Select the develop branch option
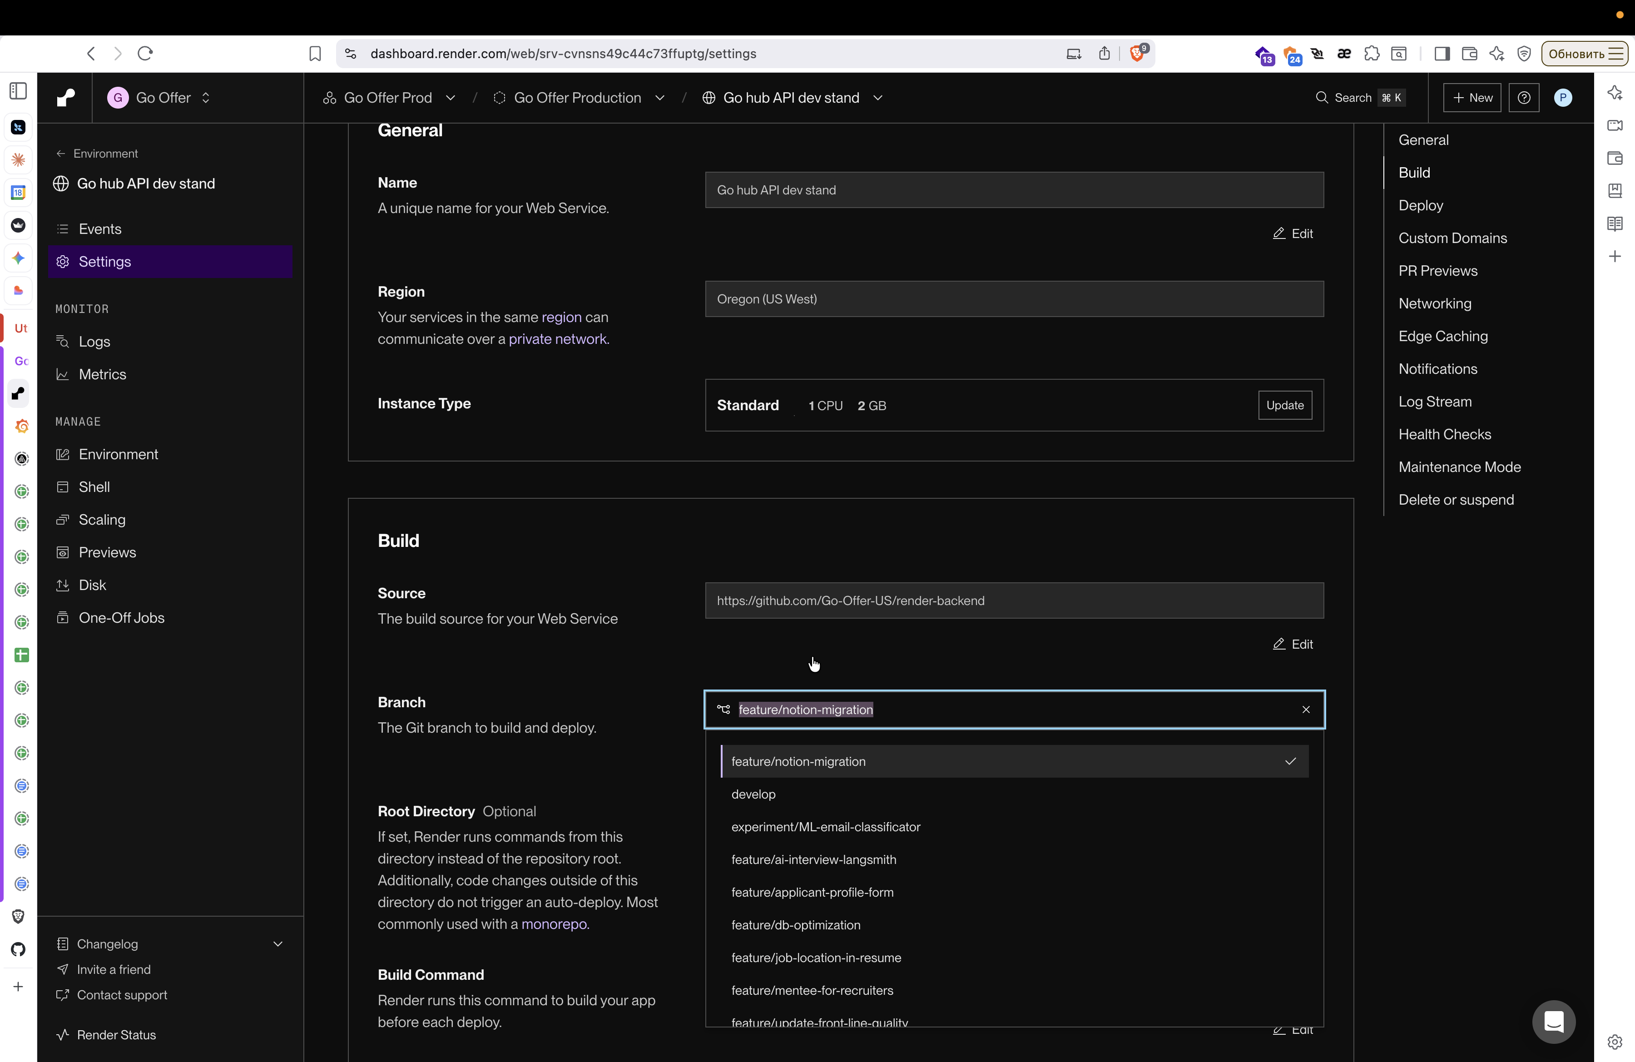This screenshot has height=1062, width=1635. [1014, 794]
